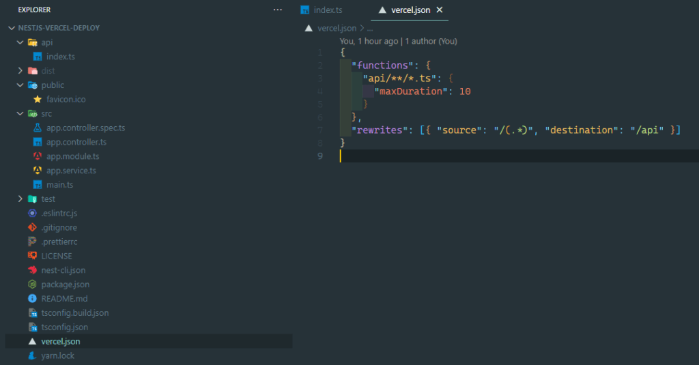Viewport: 699px width, 365px height.
Task: Collapse the public folder chevron
Action: pyautogui.click(x=20, y=85)
